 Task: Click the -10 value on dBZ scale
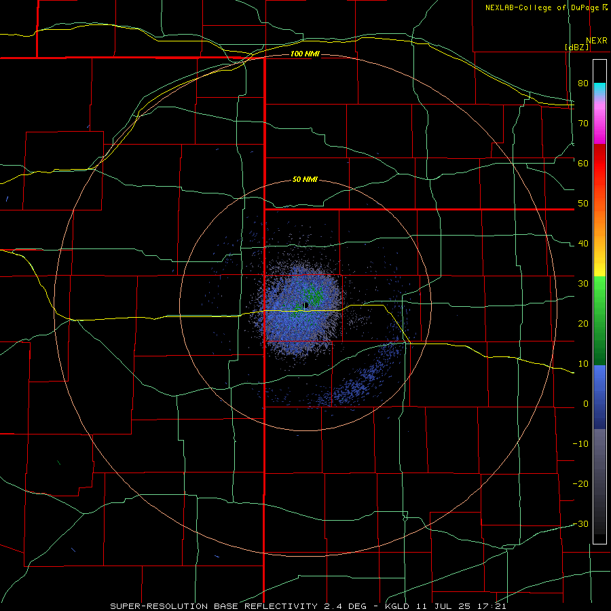(580, 444)
